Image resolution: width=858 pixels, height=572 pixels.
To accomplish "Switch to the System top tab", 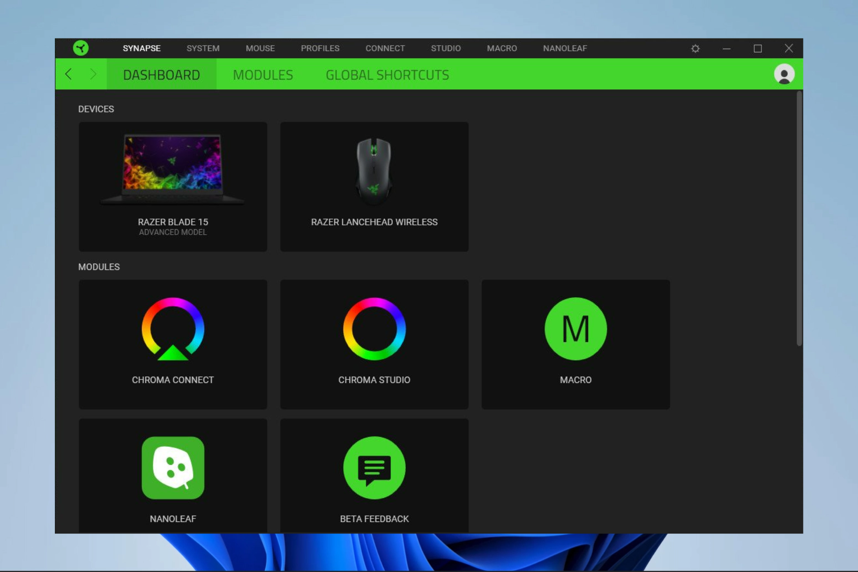I will [203, 48].
